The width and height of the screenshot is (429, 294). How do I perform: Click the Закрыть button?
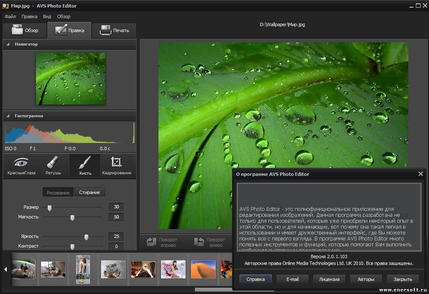pos(403,279)
